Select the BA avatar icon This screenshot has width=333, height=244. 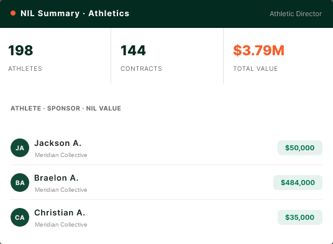click(x=20, y=183)
